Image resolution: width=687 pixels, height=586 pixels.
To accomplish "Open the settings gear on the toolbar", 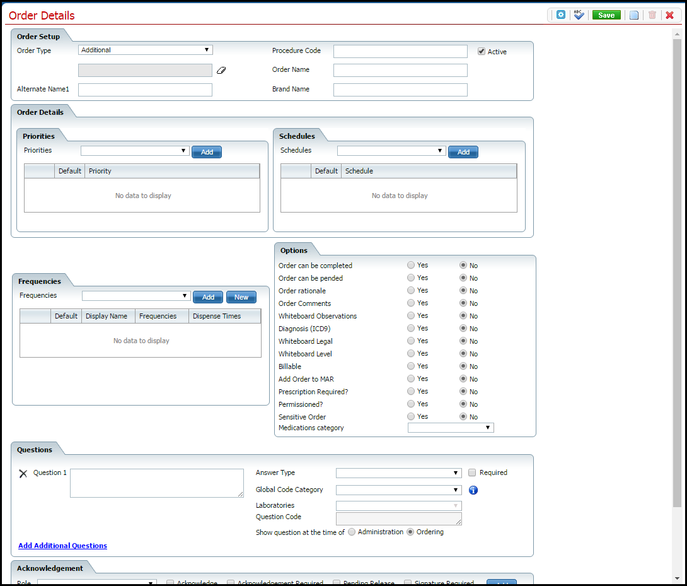I will point(560,15).
